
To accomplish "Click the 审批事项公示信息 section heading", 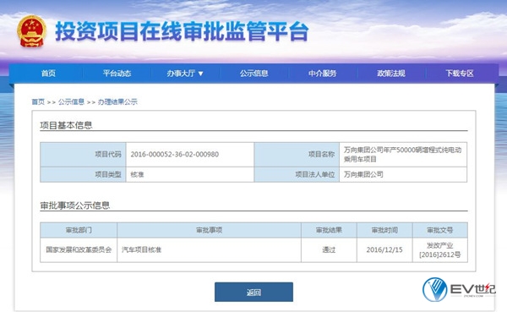I will coord(75,205).
